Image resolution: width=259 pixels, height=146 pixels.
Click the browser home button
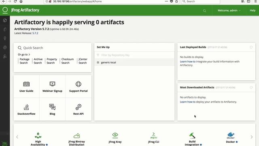[x=21, y=1]
